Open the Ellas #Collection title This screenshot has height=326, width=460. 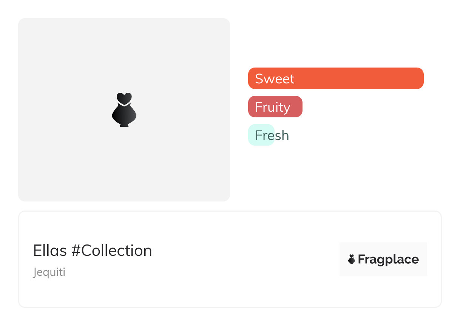tap(93, 251)
